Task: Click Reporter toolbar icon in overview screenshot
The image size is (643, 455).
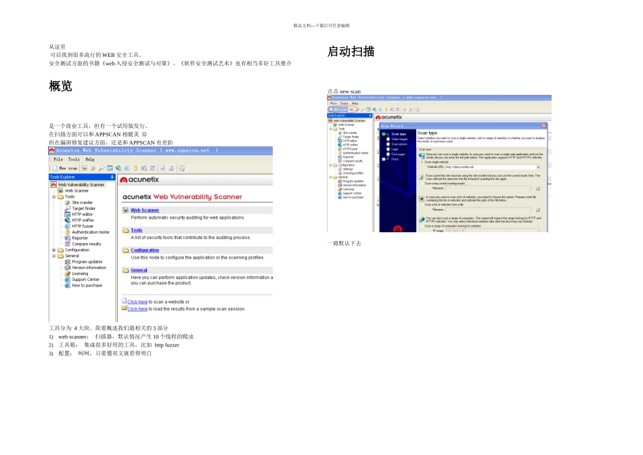Action: (x=144, y=168)
